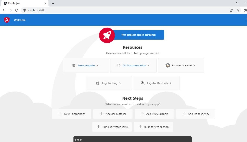Select the Add Dependency button

(196, 114)
